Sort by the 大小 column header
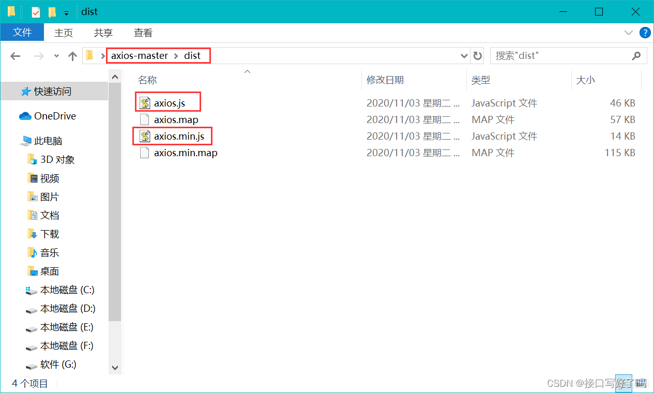The height and width of the screenshot is (393, 654). (x=586, y=80)
